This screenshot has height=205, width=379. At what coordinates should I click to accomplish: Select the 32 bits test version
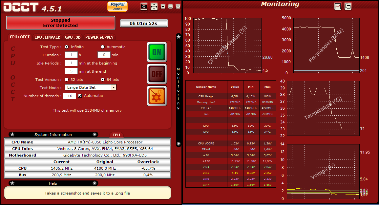[67, 80]
